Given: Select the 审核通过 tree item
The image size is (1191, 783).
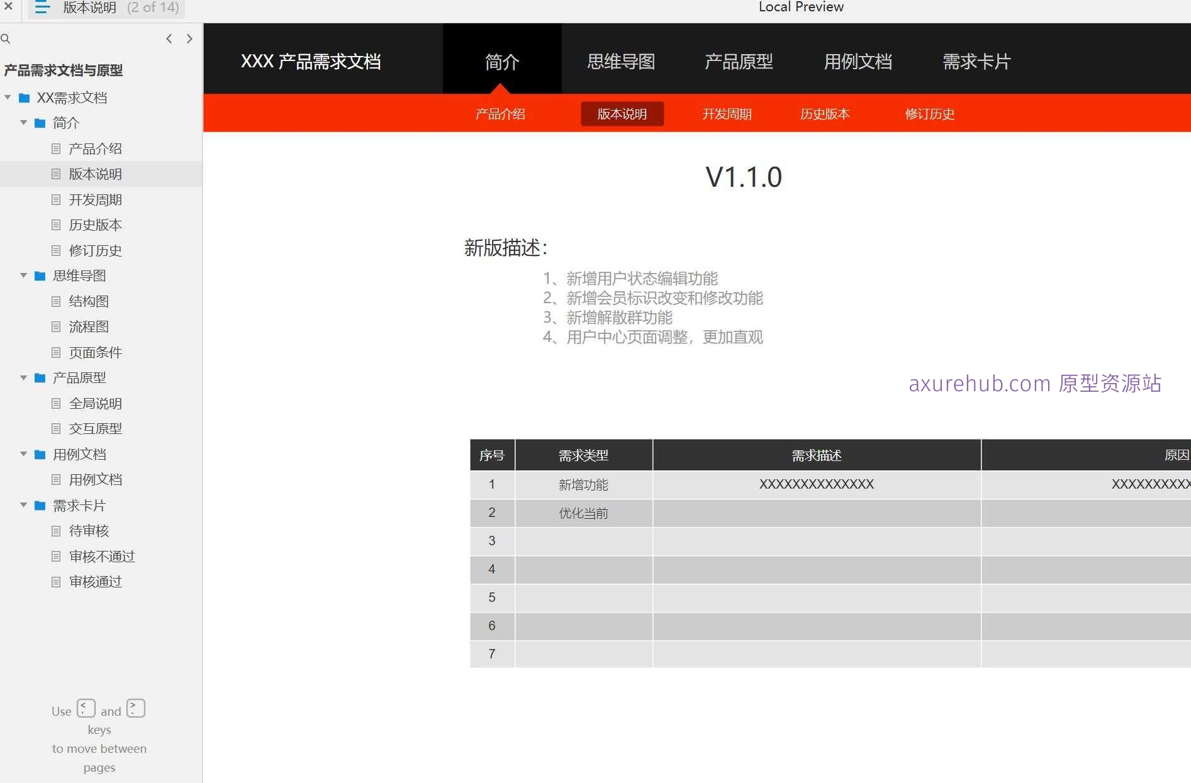Looking at the screenshot, I should (95, 582).
